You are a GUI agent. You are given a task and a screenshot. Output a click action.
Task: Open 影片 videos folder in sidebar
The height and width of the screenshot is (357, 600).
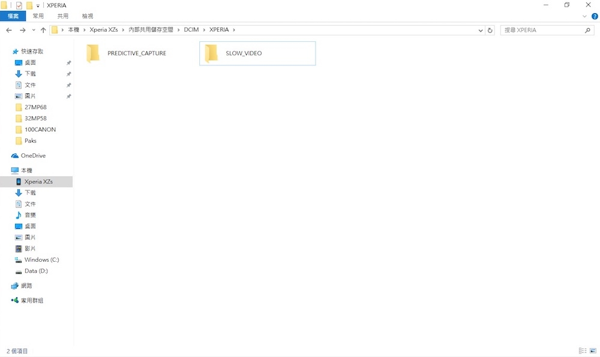30,249
